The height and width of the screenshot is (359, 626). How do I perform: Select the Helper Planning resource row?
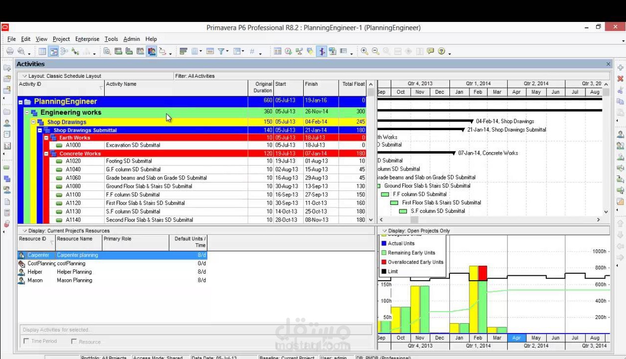point(112,272)
